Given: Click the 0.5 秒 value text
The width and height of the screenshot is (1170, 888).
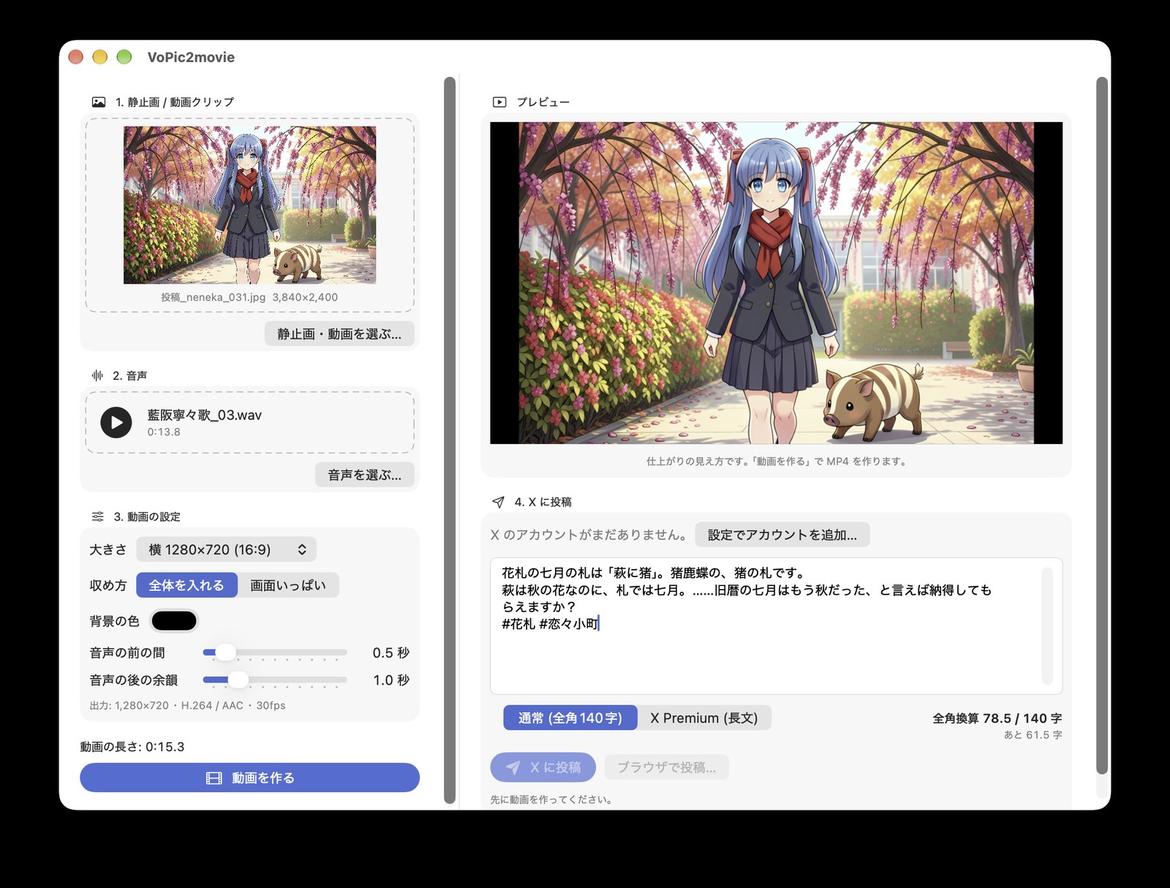Looking at the screenshot, I should pyautogui.click(x=391, y=652).
